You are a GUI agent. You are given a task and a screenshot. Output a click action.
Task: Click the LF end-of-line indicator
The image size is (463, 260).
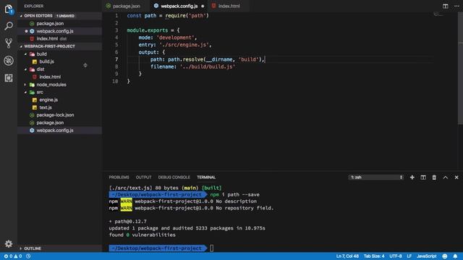pyautogui.click(x=409, y=256)
